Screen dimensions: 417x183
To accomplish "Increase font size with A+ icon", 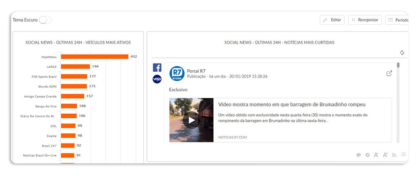I will (x=385, y=155).
